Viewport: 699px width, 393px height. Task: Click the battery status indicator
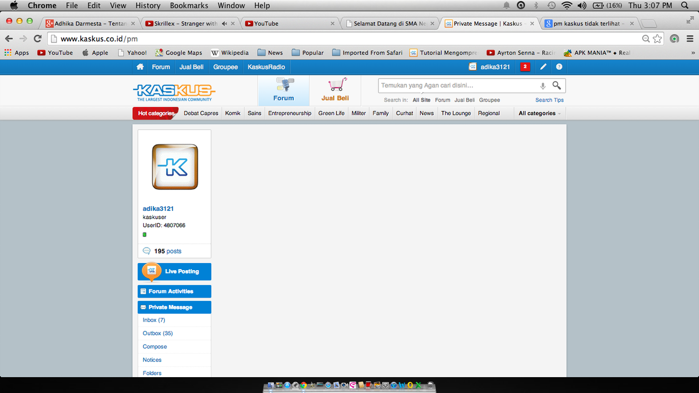pos(607,5)
